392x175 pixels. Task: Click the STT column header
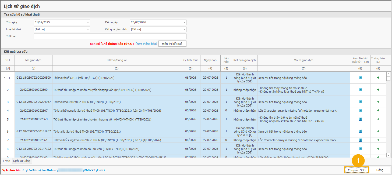point(8,60)
